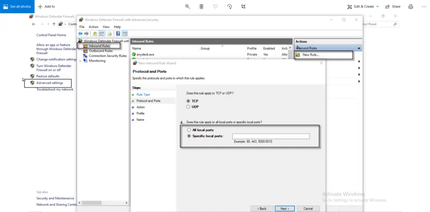Viewport: 430px width, 212px height.
Task: Open the three-dots more menu in Photos
Action: [424, 7]
